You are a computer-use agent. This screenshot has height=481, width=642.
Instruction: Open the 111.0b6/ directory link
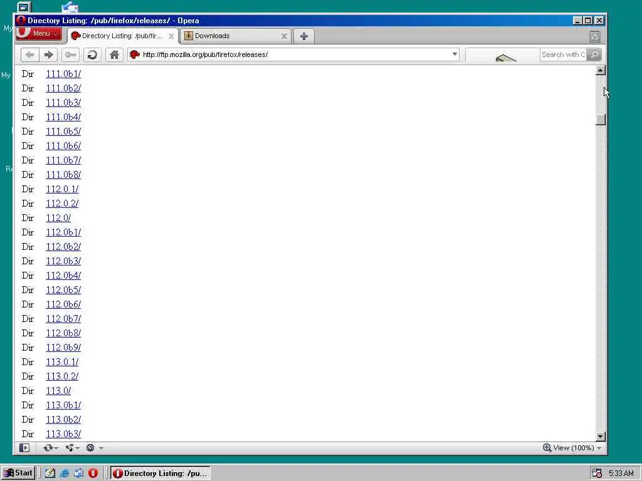coord(63,146)
